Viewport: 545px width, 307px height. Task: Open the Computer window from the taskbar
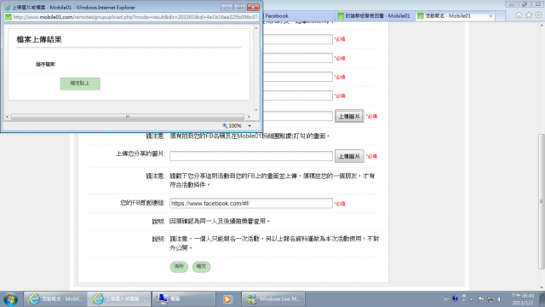click(184, 299)
